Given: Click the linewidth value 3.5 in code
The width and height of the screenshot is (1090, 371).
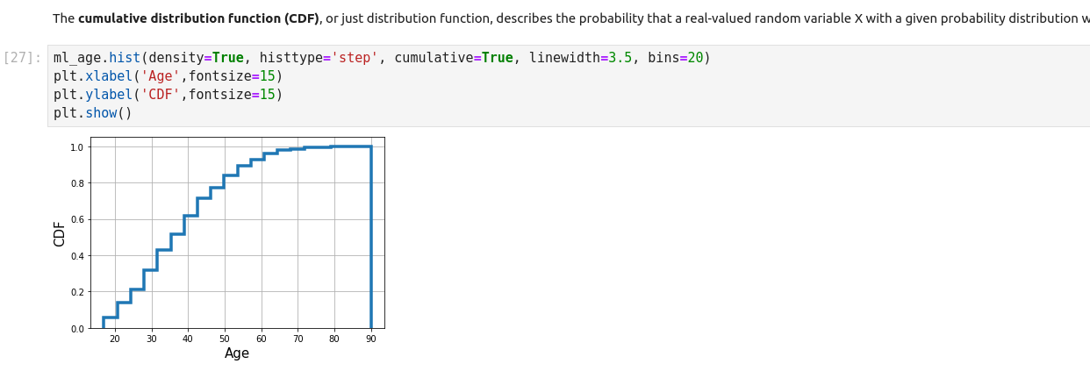Looking at the screenshot, I should 620,58.
